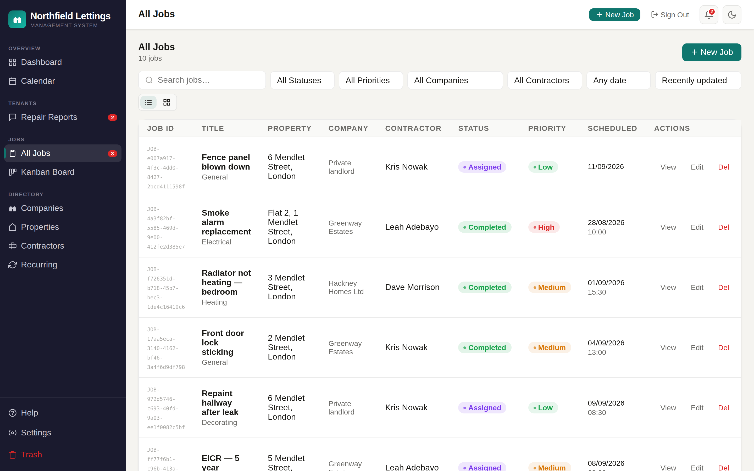Click the High priority badge on Smoke alarm job
Screen dimensions: 754x471
tap(544, 227)
